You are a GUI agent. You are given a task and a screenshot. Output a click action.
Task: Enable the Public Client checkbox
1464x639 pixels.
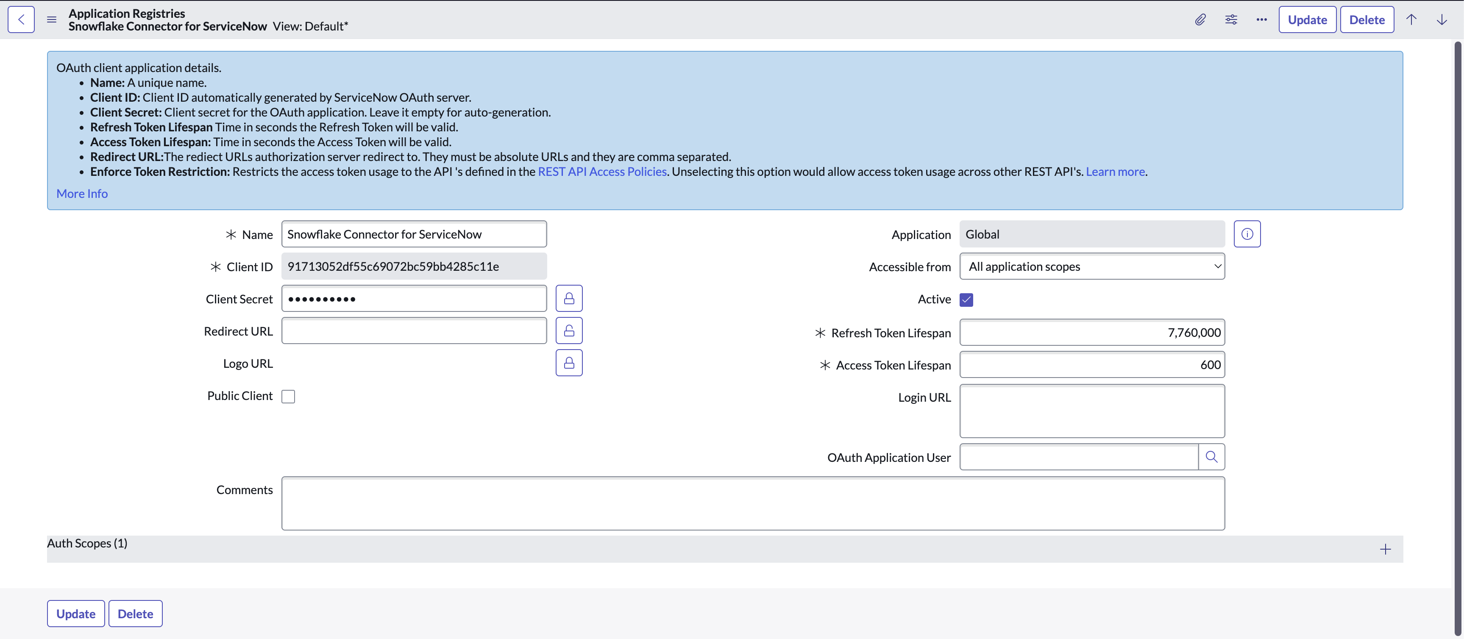click(x=289, y=397)
